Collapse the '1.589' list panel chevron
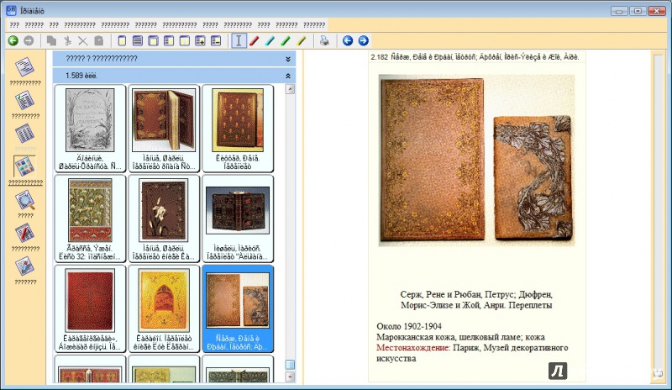The width and height of the screenshot is (672, 390). click(288, 76)
